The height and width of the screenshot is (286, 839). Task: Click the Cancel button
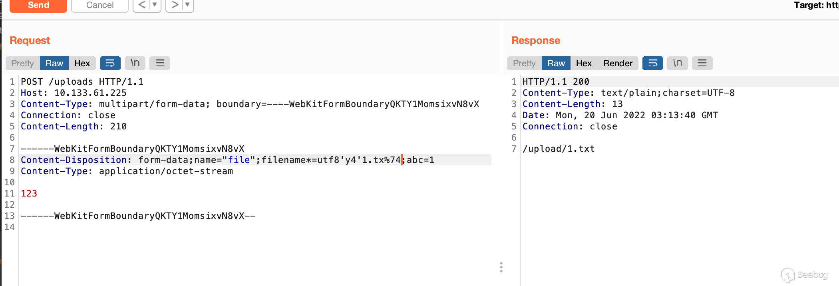[100, 5]
